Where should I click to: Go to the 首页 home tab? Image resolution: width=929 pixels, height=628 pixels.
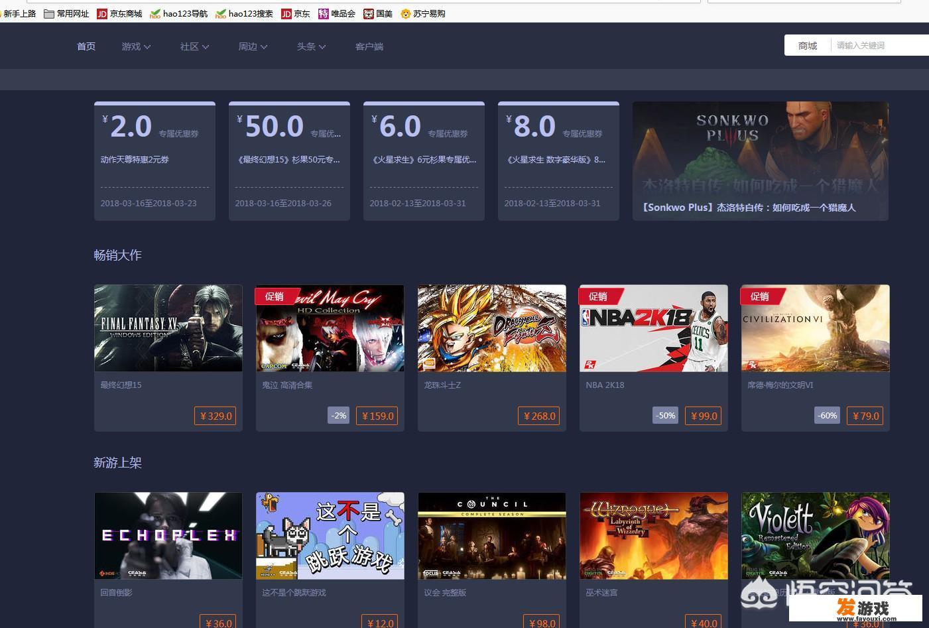point(86,46)
